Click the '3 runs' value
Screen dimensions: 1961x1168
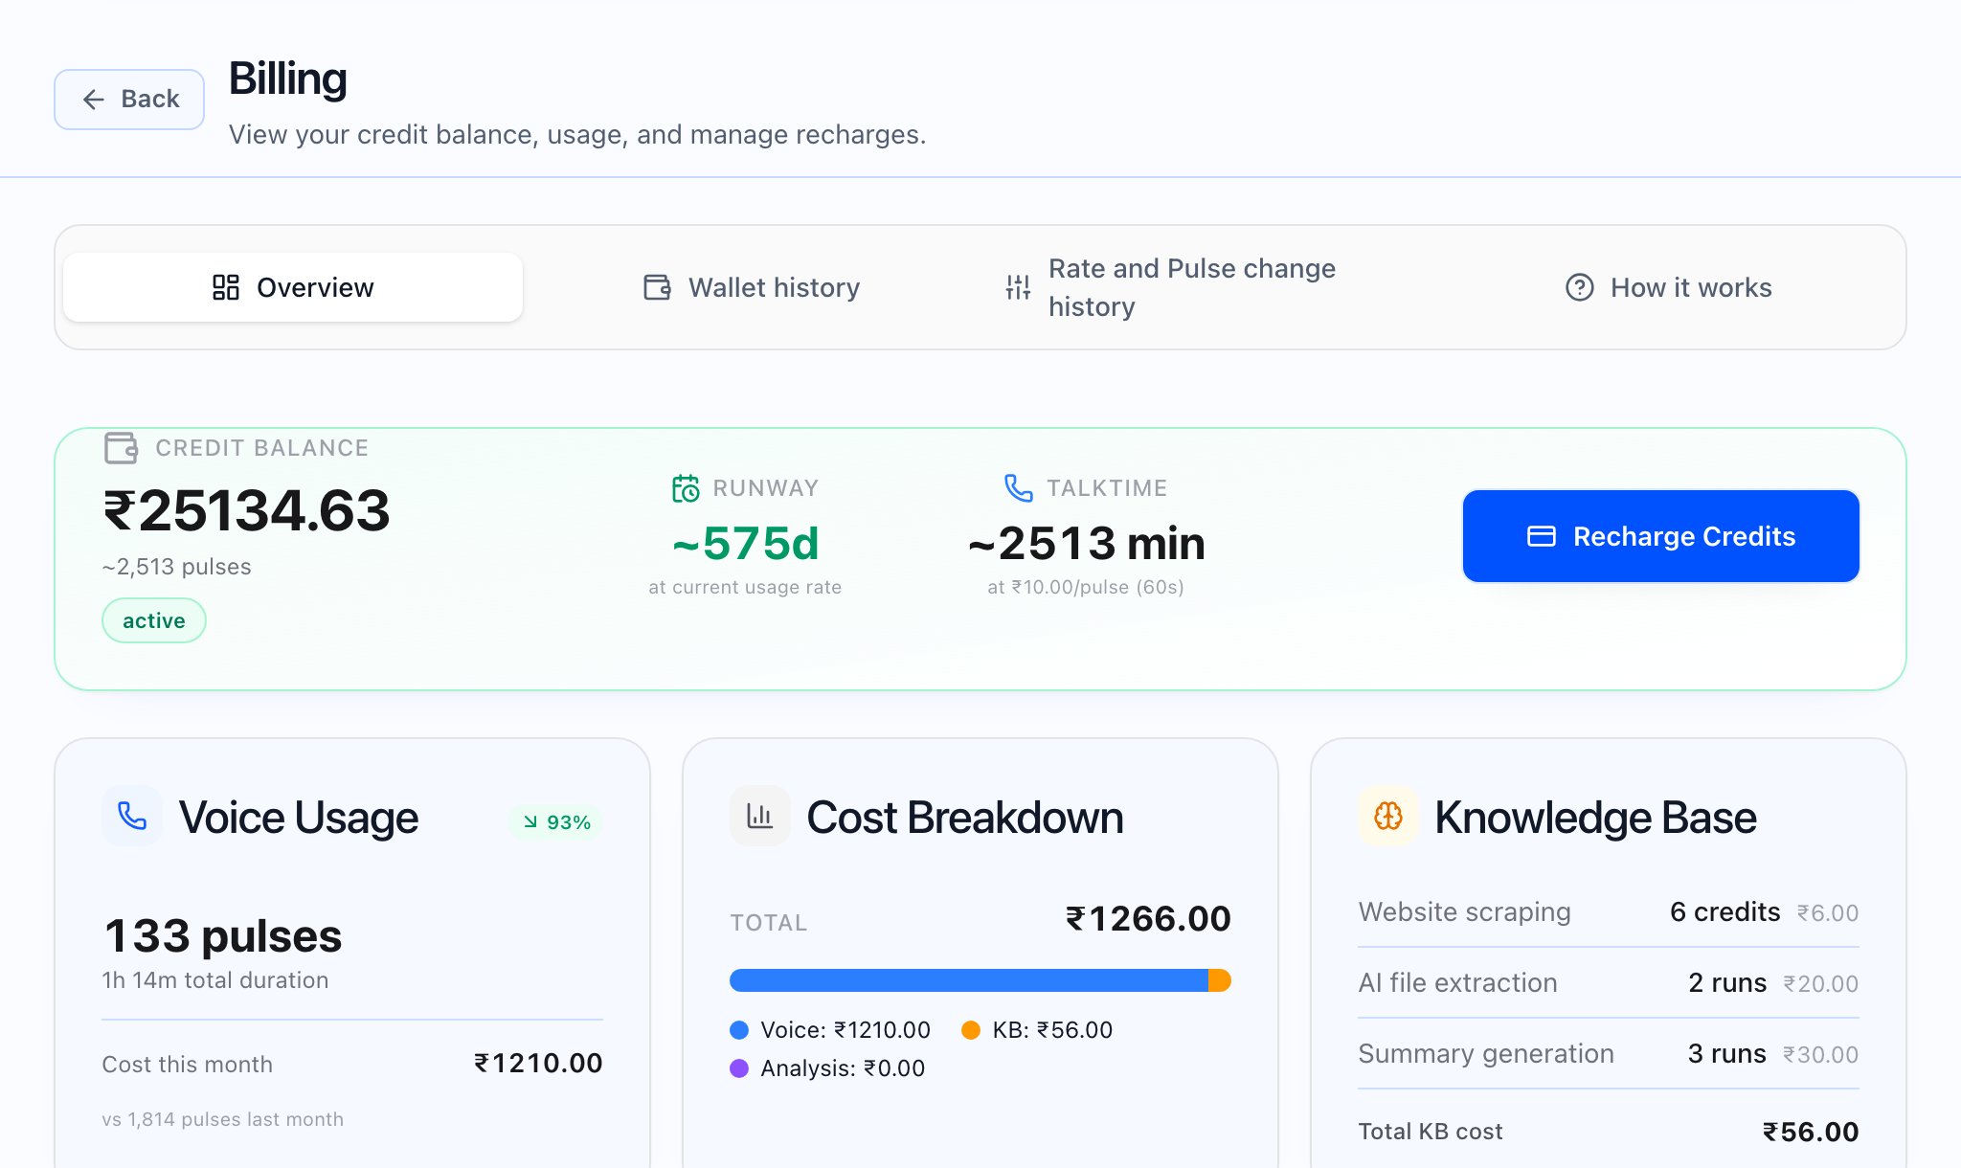[x=1727, y=1053]
